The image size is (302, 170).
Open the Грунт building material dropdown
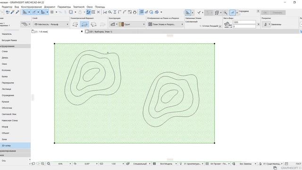pyautogui.click(x=132, y=24)
